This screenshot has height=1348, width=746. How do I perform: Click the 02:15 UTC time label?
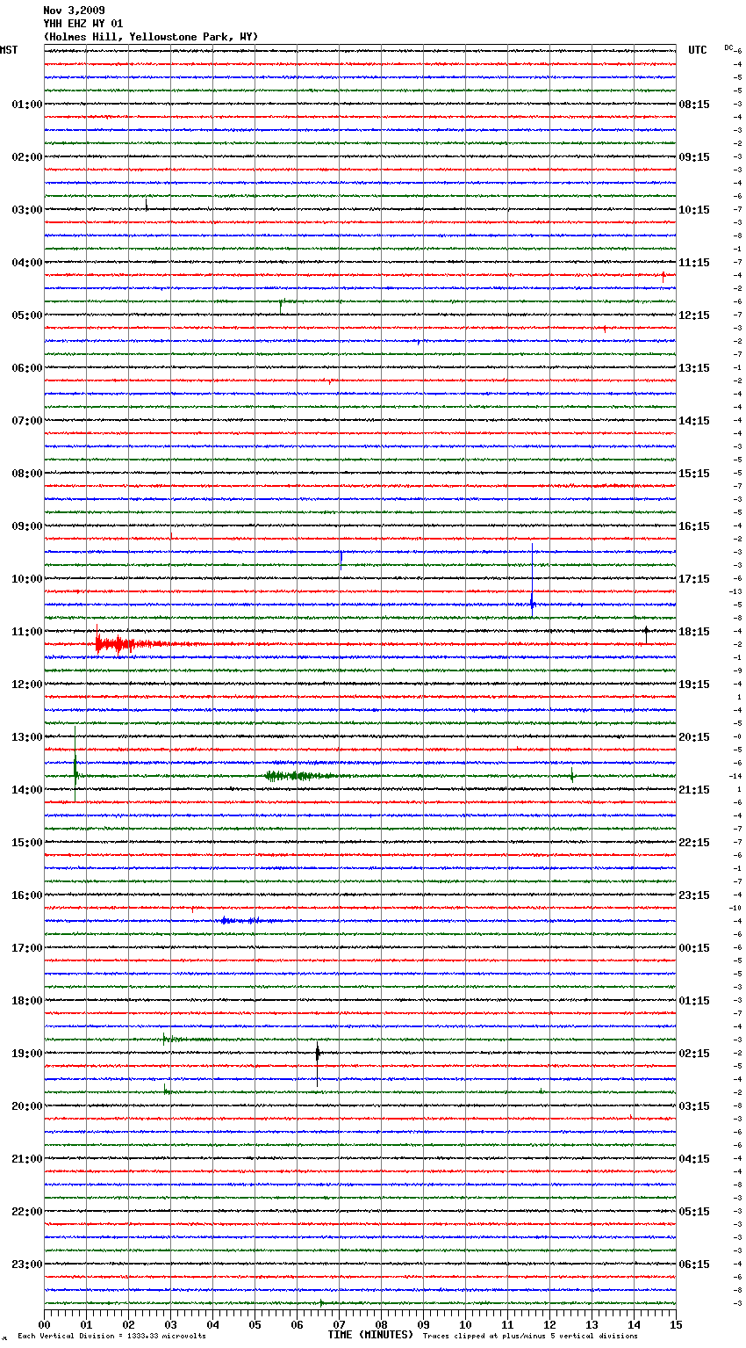pos(694,1054)
